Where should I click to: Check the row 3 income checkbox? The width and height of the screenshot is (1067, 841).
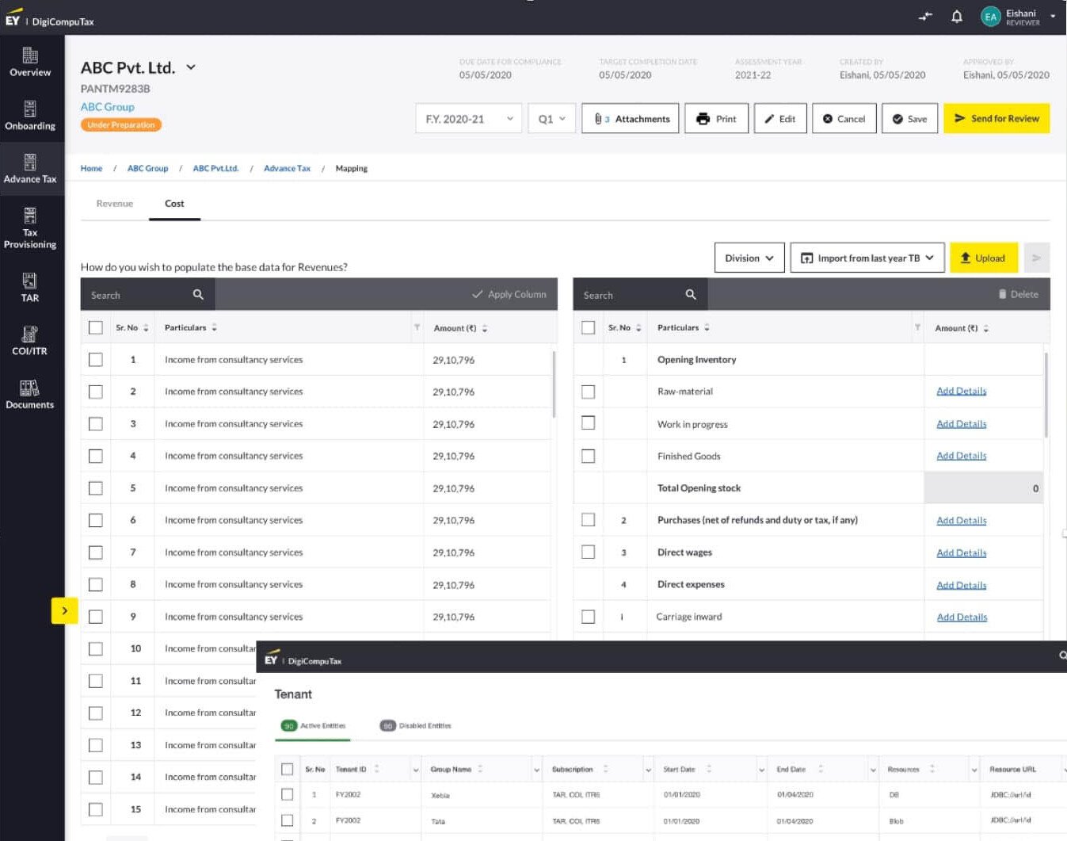[x=96, y=424]
